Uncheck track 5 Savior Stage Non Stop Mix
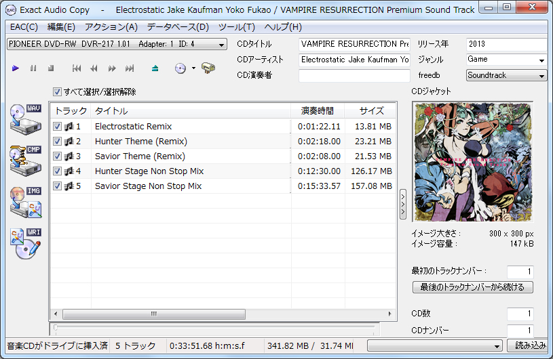The width and height of the screenshot is (553, 359). tap(57, 186)
